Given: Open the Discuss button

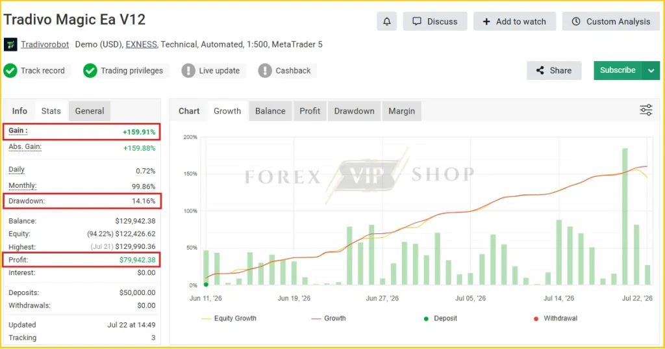Looking at the screenshot, I should 435,21.
